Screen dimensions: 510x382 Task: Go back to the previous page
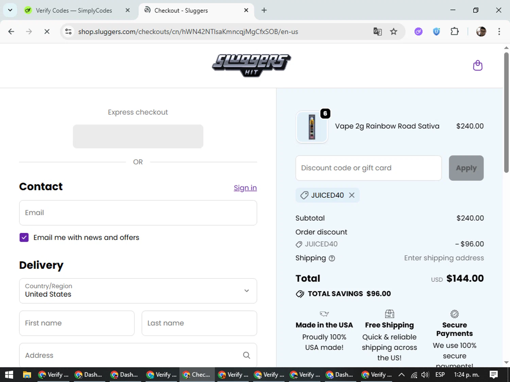[x=11, y=32]
